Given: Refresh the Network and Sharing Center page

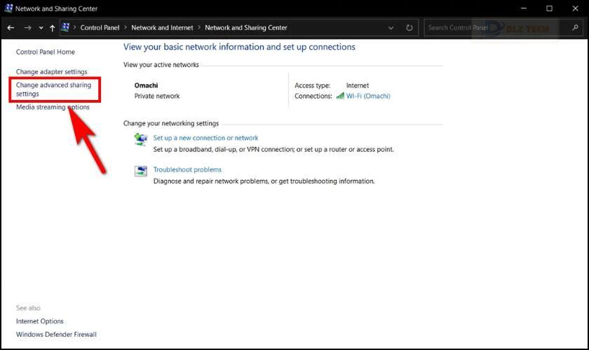Looking at the screenshot, I should pyautogui.click(x=409, y=28).
